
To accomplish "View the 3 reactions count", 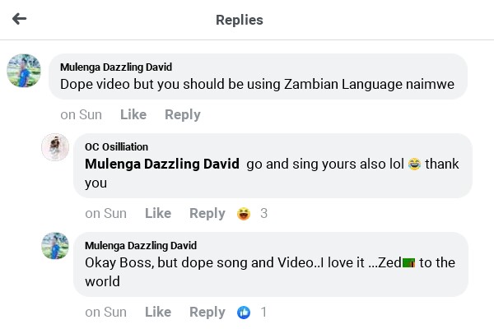I will point(264,214).
